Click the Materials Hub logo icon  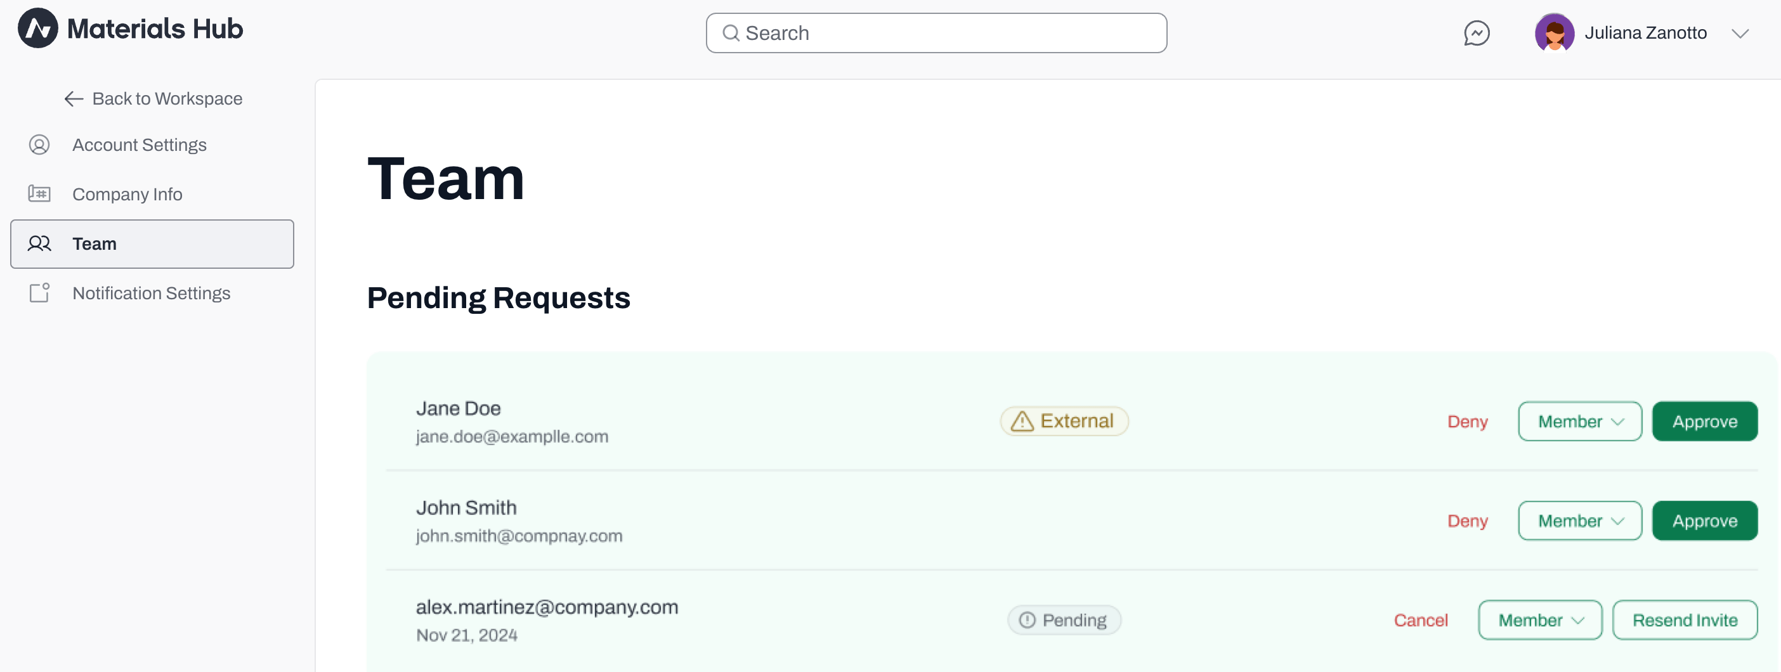coord(37,29)
